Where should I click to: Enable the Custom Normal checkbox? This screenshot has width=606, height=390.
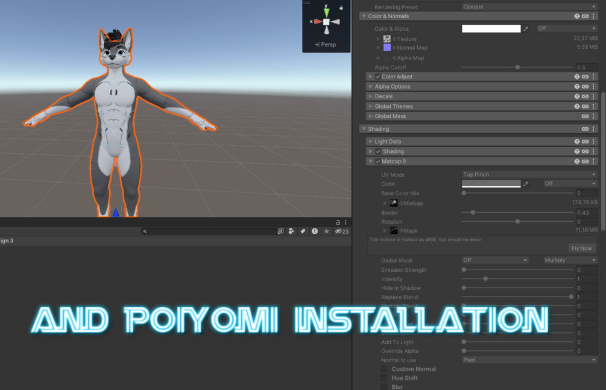384,369
